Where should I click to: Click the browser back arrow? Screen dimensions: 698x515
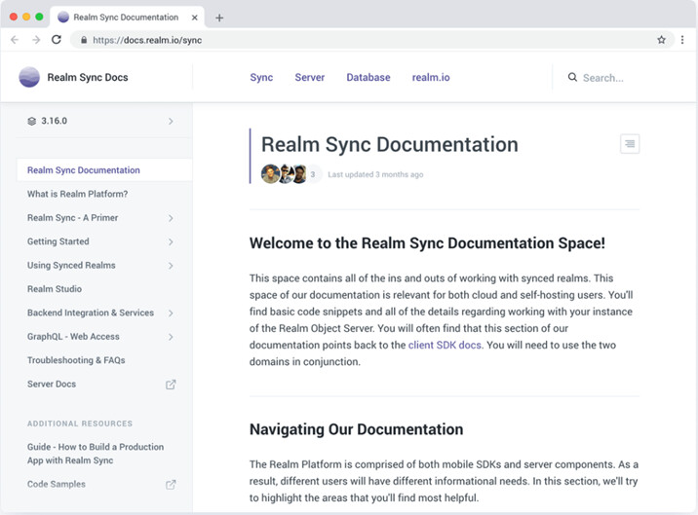coord(15,40)
